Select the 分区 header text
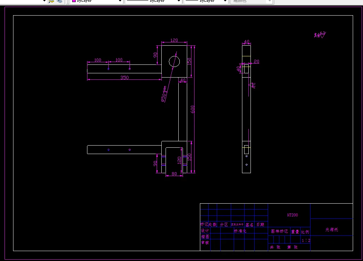The height and width of the screenshot is (261, 363). pyautogui.click(x=224, y=225)
